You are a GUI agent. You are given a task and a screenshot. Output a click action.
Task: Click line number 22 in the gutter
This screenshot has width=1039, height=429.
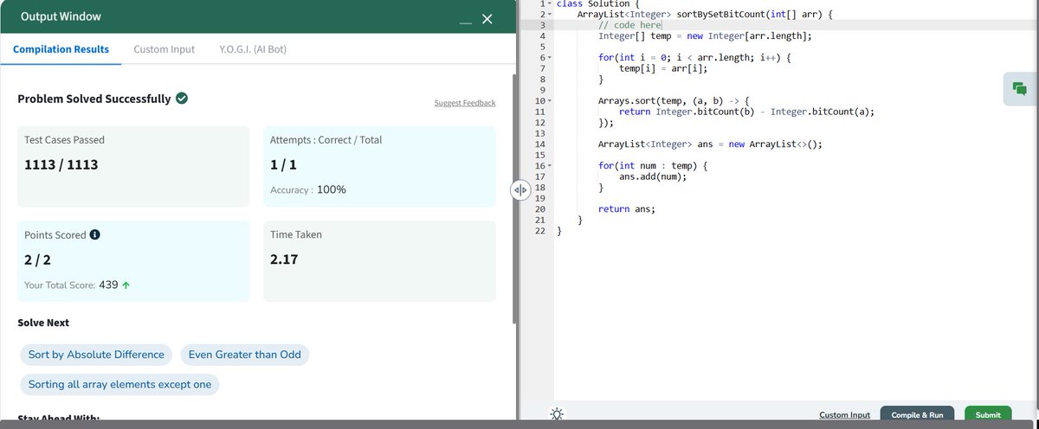click(539, 230)
